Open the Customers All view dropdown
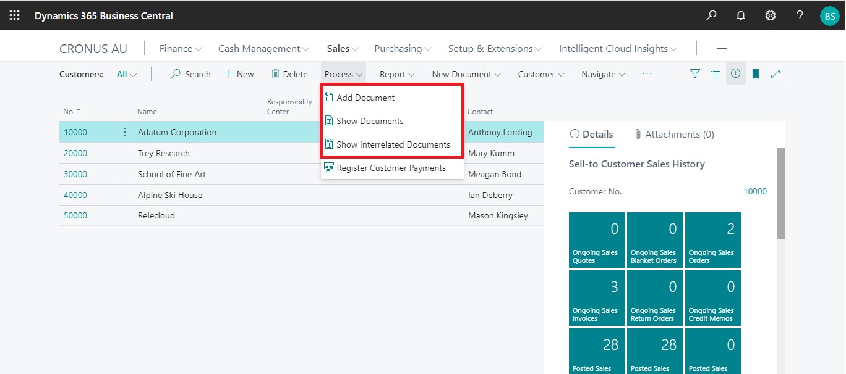Screen dimensions: 846x374 127,74
